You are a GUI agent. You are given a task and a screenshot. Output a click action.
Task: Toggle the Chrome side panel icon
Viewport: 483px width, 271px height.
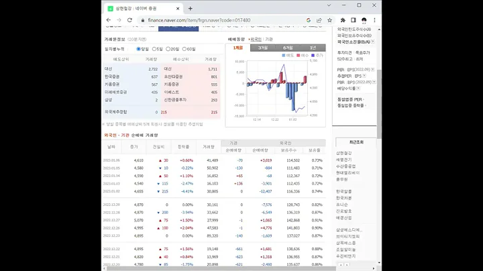354,20
